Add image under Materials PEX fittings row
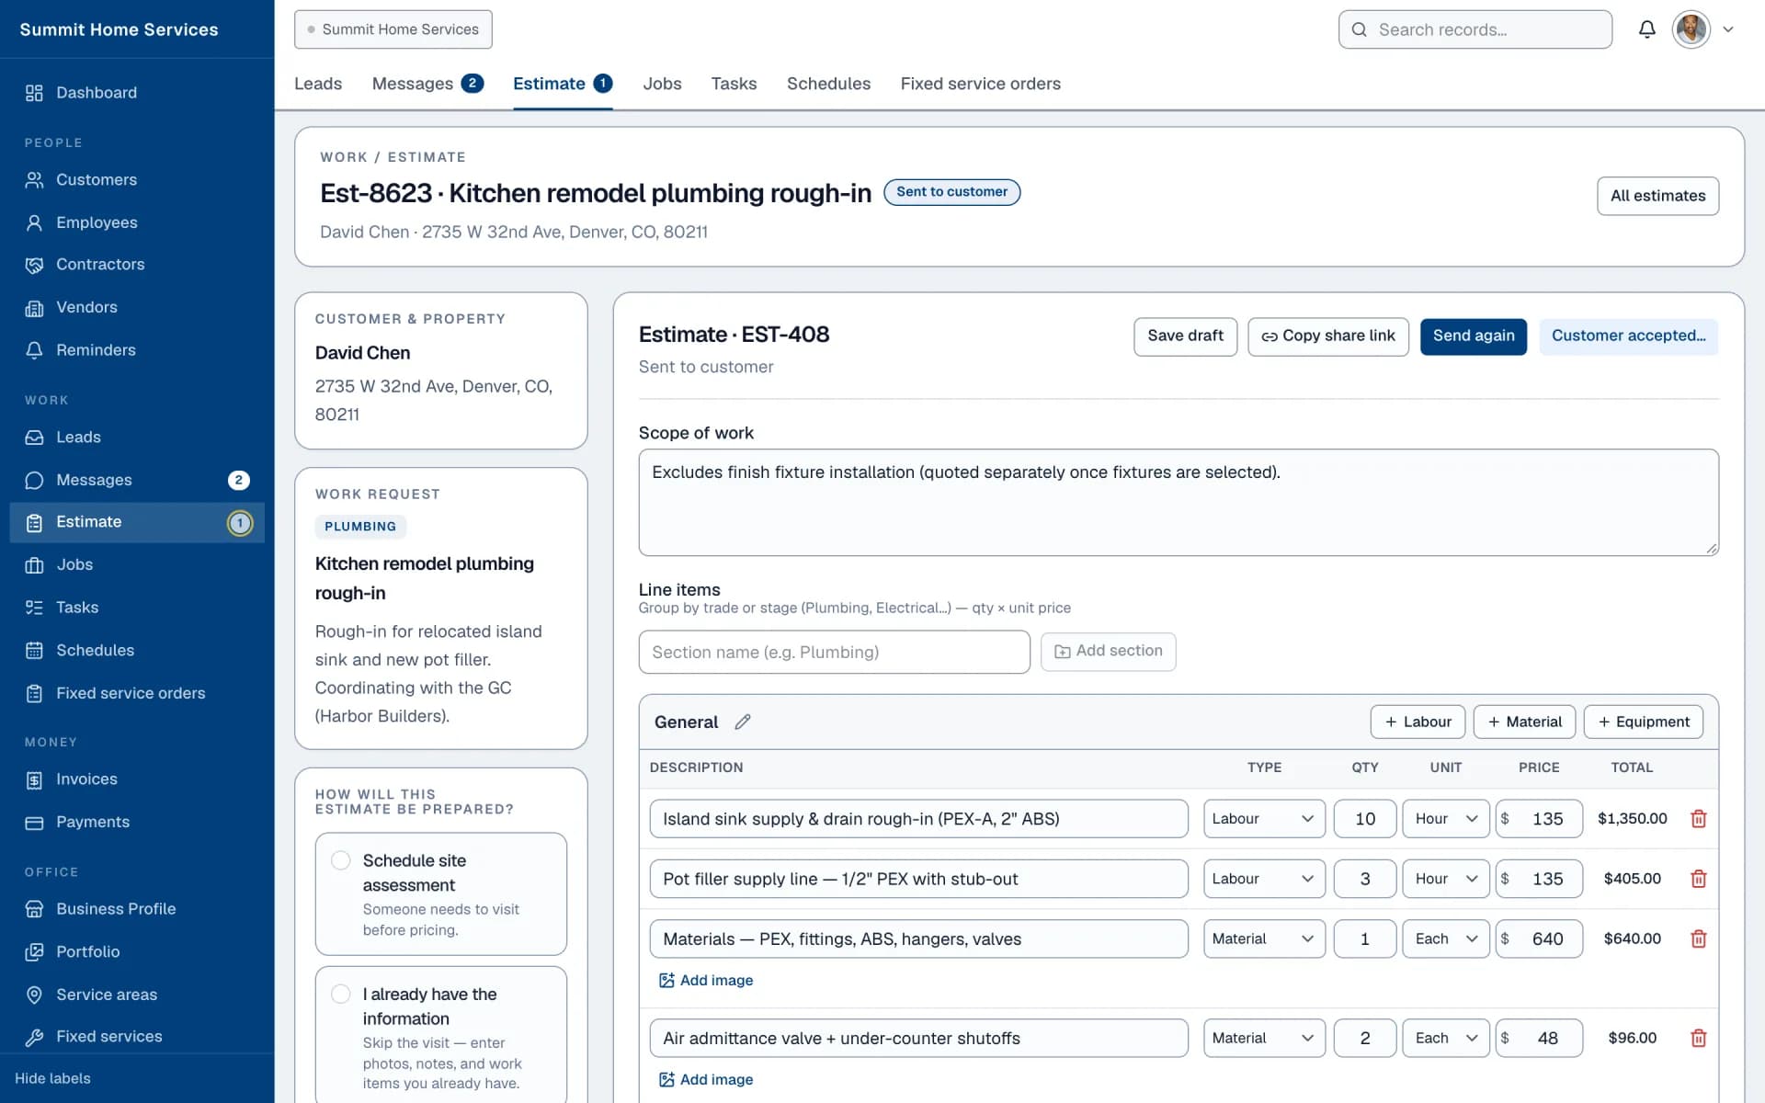The width and height of the screenshot is (1765, 1103). (706, 981)
